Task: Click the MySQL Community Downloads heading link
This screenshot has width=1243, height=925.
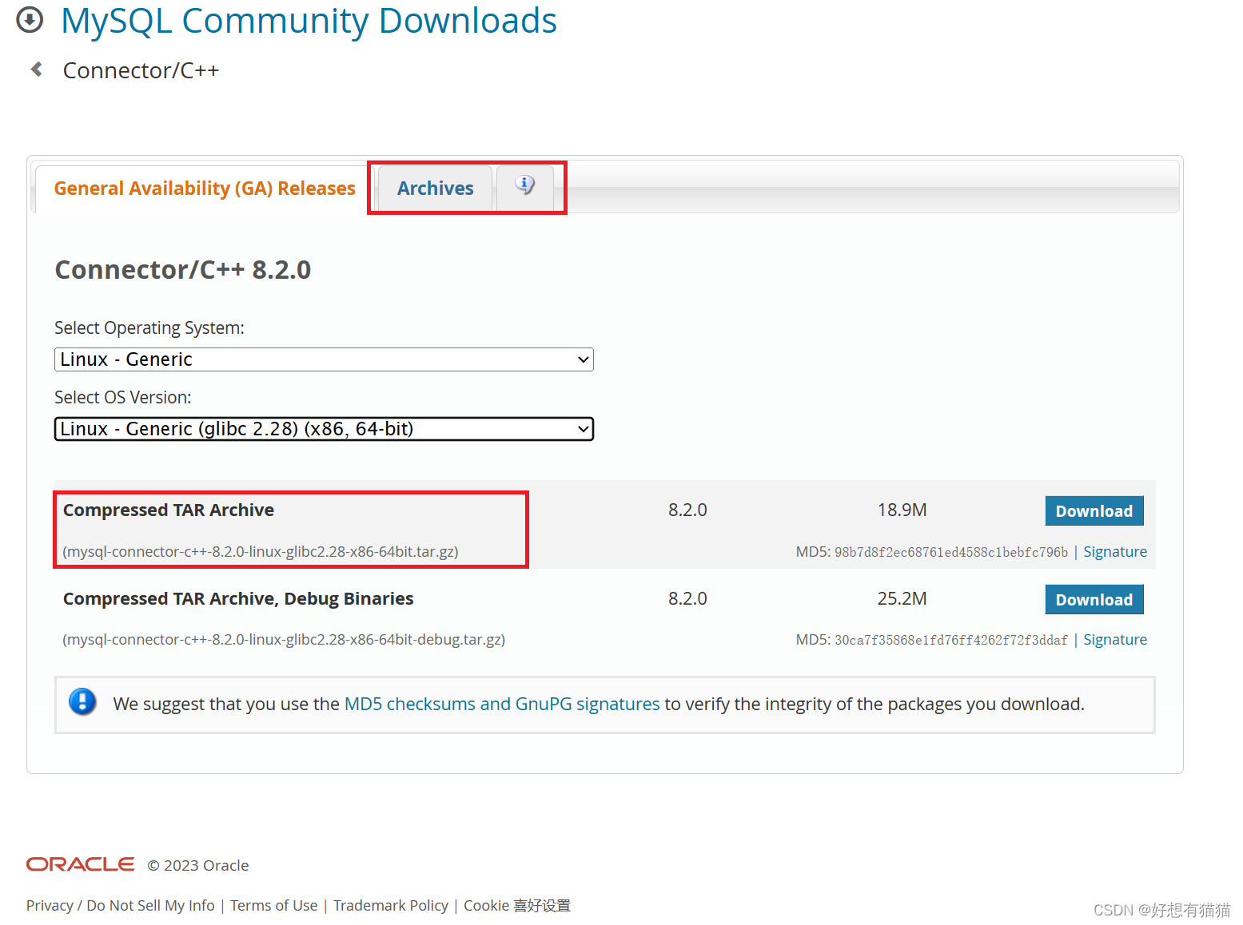Action: [x=309, y=21]
